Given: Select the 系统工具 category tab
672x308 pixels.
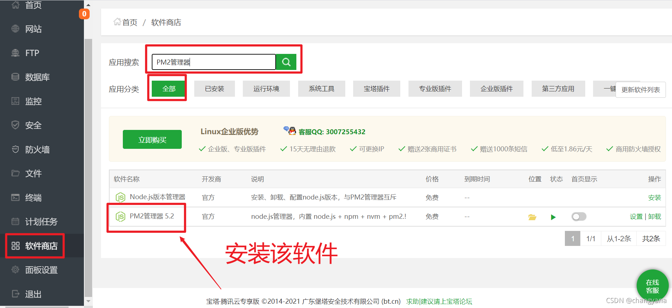Looking at the screenshot, I should coord(322,89).
